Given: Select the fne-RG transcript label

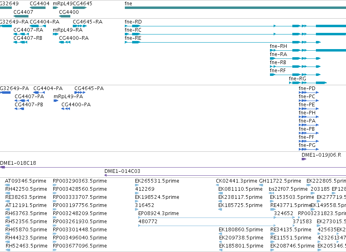Looking at the screenshot, I should click(298, 79).
